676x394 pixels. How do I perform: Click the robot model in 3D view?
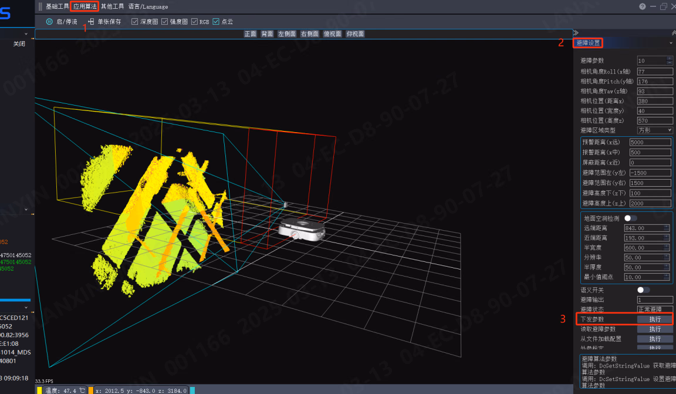point(302,230)
